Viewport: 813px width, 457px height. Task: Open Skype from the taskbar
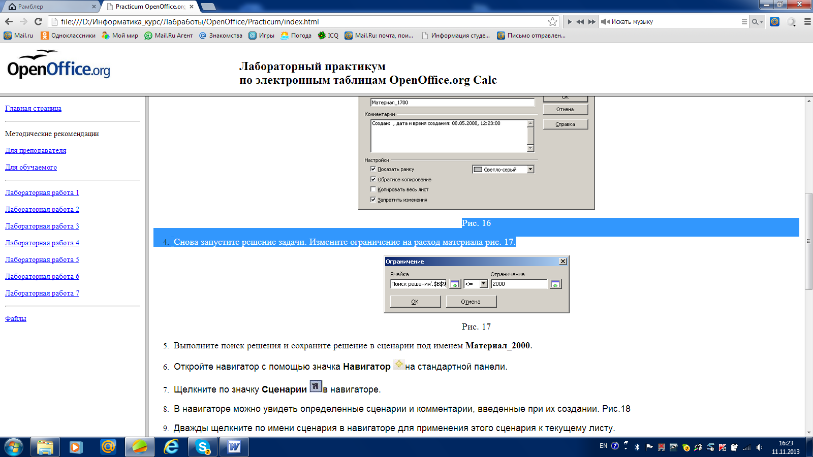click(203, 447)
